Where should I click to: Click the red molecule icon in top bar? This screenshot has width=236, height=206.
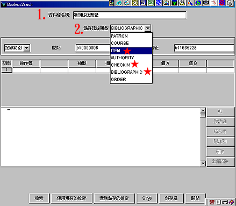tap(214, 3)
